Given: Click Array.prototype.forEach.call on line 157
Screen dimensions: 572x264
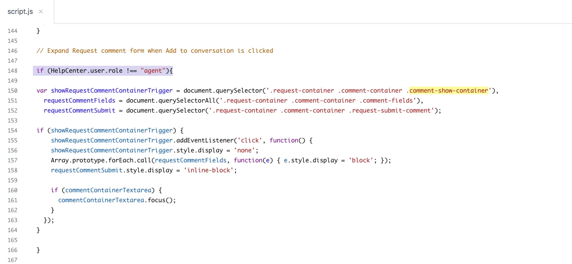Looking at the screenshot, I should (101, 160).
